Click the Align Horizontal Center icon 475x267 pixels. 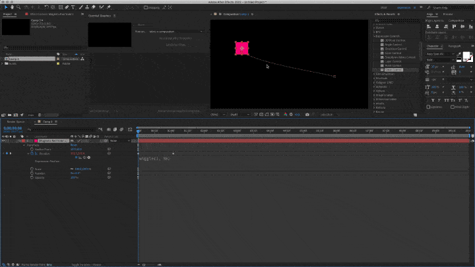(x=437, y=26)
